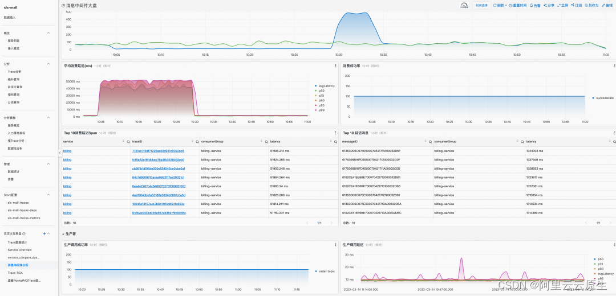Enter 全屏 fullscreen mode

562,6
